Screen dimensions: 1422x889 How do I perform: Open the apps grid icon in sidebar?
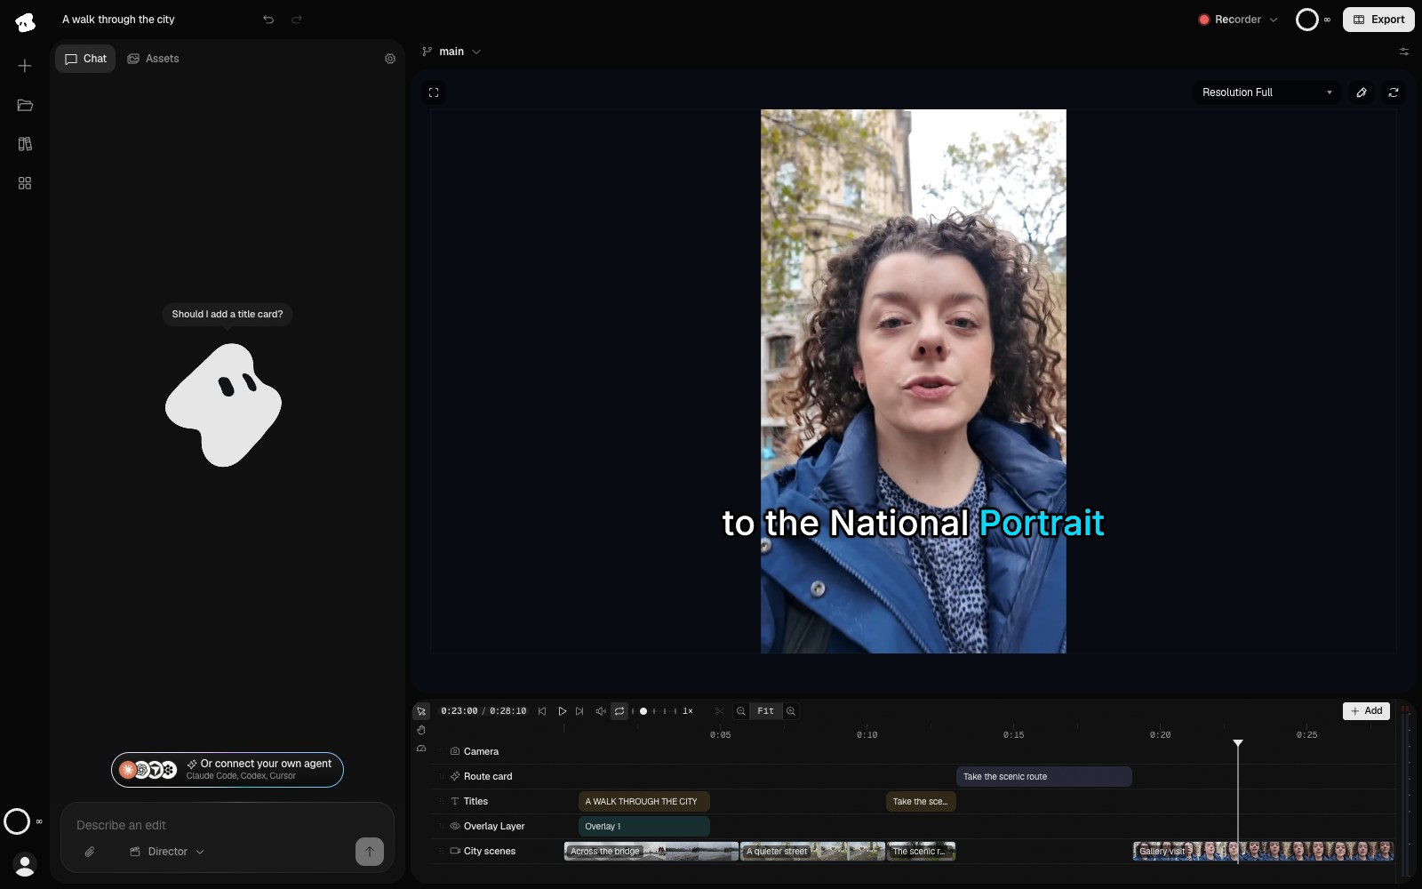(x=25, y=183)
